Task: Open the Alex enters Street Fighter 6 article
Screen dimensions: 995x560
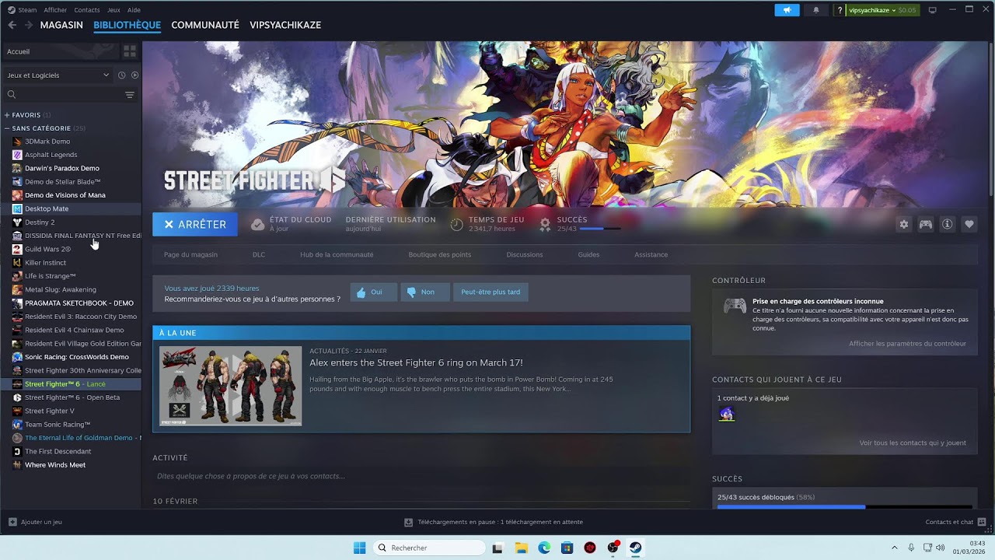Action: point(416,362)
